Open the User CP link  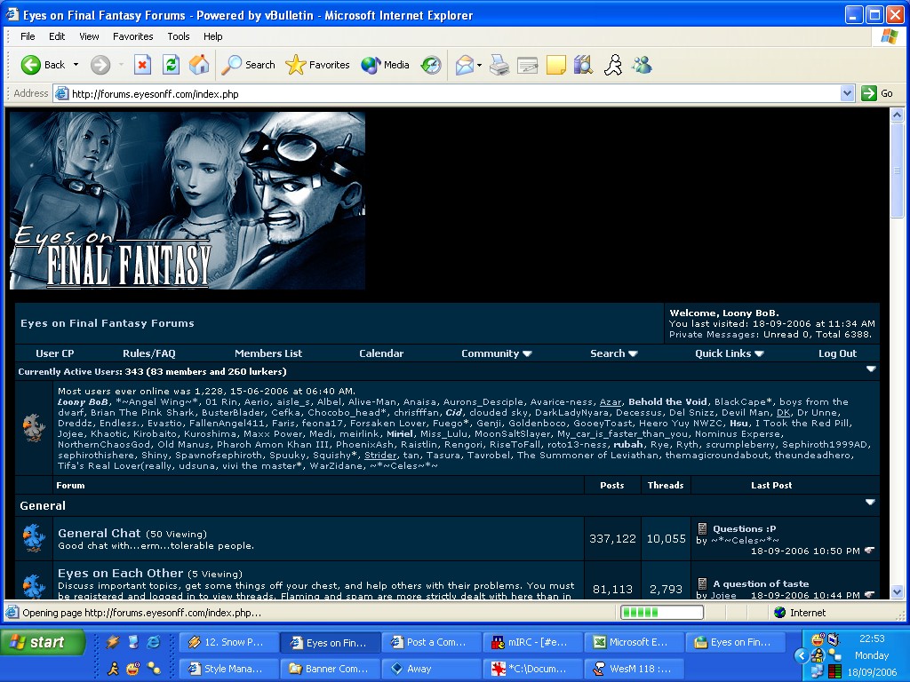tap(54, 353)
